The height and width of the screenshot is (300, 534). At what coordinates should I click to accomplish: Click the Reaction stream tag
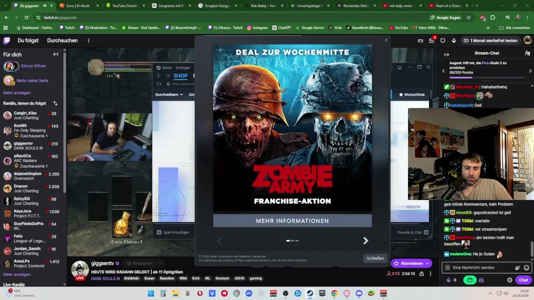coord(167,278)
